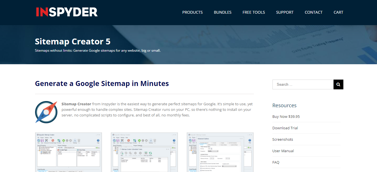Click the Sitemap Creator 5 title
The width and height of the screenshot is (377, 172).
pyautogui.click(x=73, y=42)
